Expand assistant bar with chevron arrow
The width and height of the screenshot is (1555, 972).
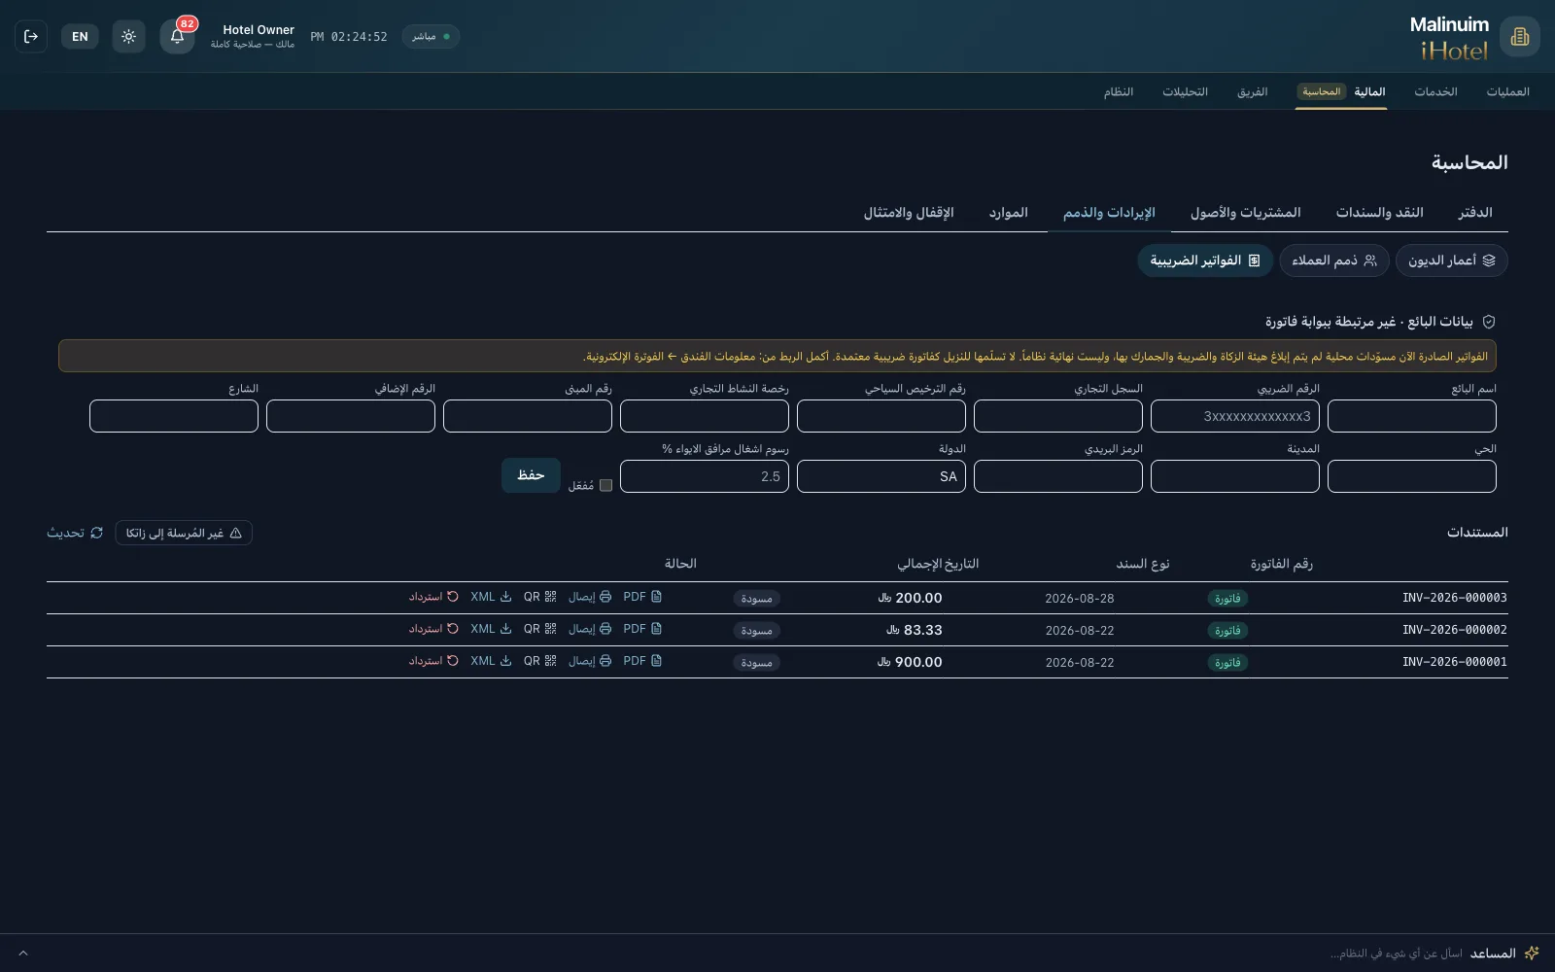coord(23,954)
